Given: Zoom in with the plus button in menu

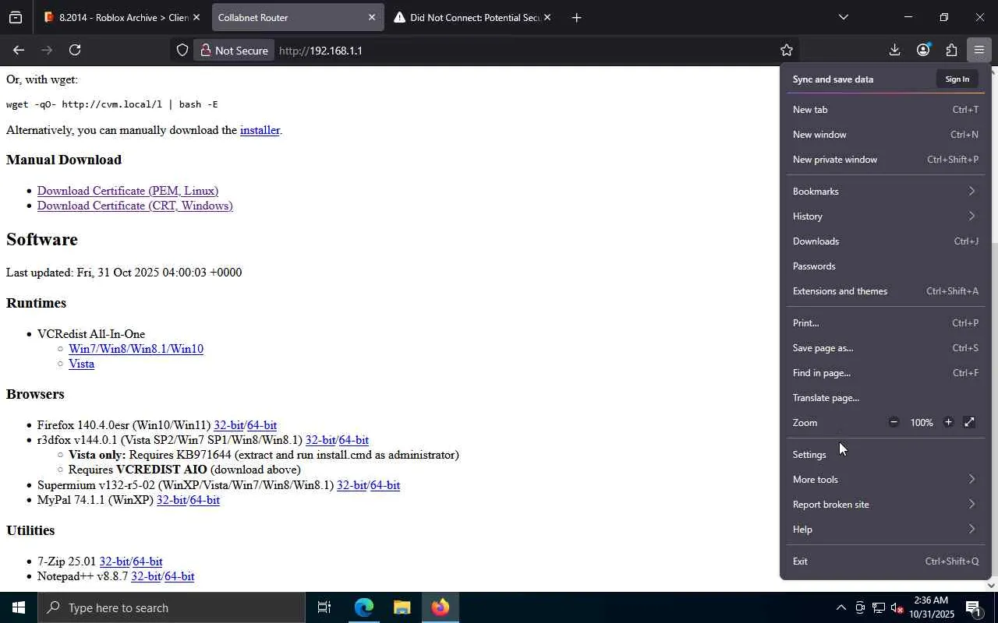Looking at the screenshot, I should 948,422.
